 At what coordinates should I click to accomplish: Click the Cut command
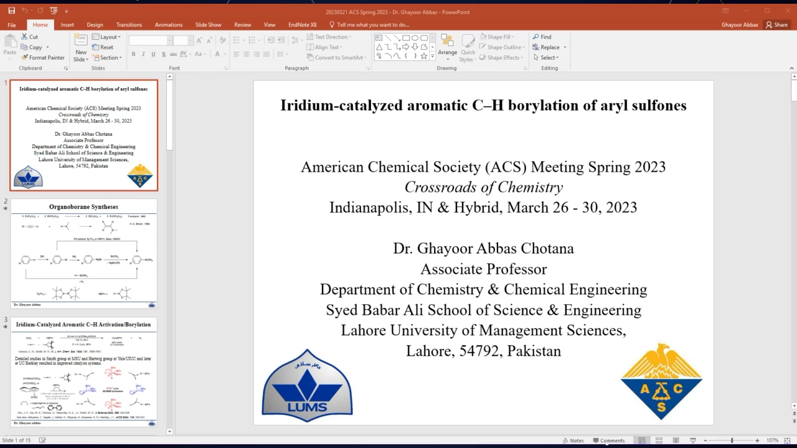(29, 37)
